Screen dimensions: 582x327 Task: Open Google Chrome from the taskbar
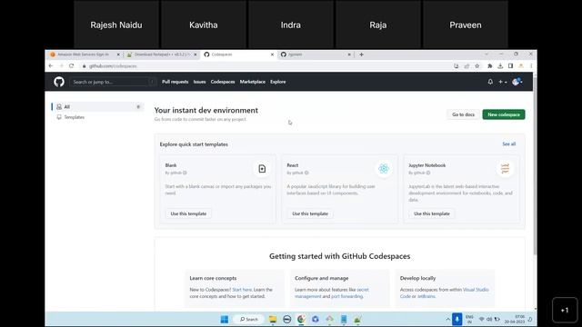[x=301, y=319]
